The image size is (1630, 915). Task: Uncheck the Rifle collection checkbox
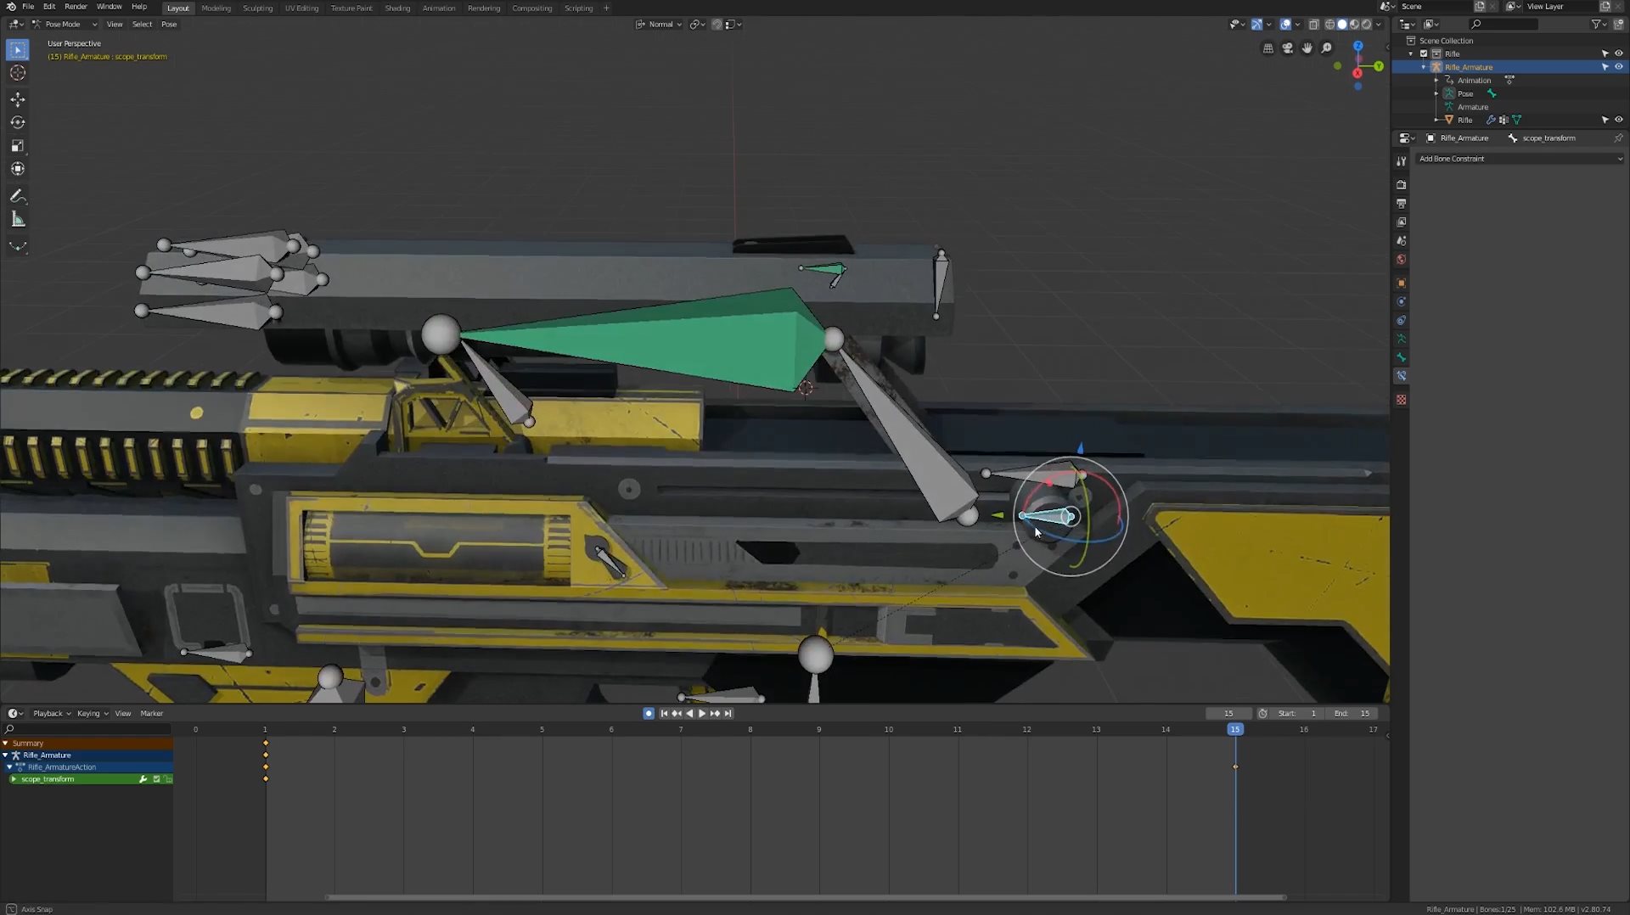[1424, 53]
